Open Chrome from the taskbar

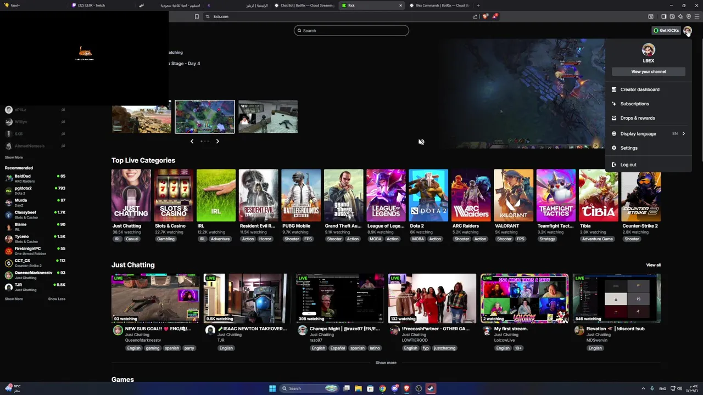tap(382, 388)
